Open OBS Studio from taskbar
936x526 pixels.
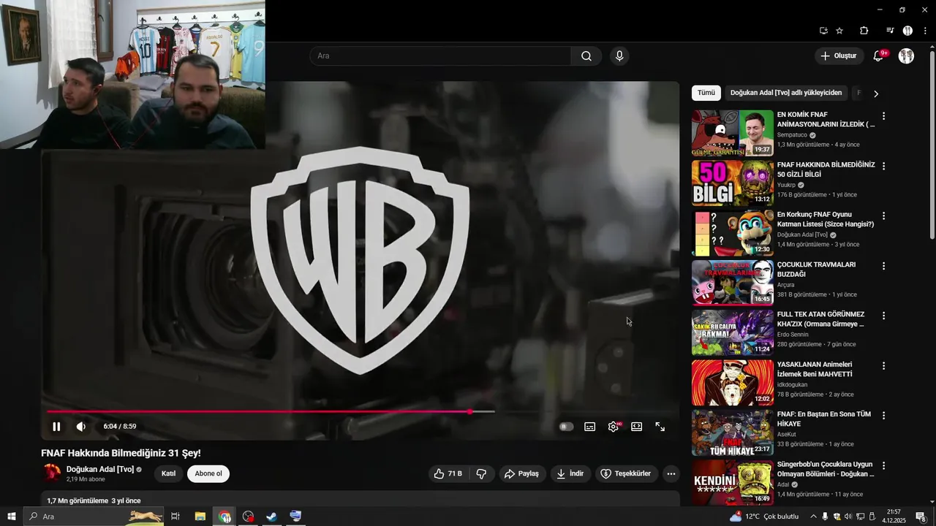tap(248, 517)
